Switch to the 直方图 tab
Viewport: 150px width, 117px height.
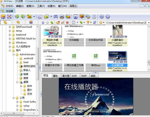(66, 76)
